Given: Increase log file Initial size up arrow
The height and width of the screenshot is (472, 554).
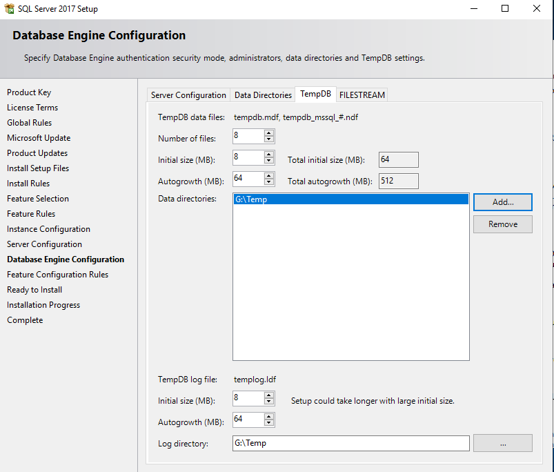Looking at the screenshot, I should 269,395.
